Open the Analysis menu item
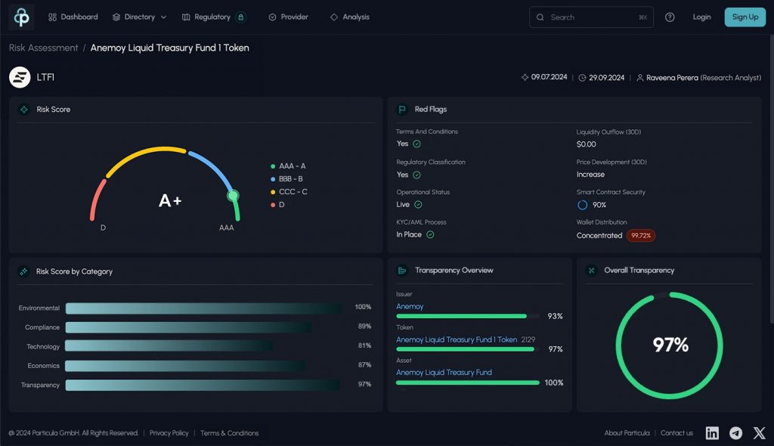The height and width of the screenshot is (446, 774). coord(350,17)
